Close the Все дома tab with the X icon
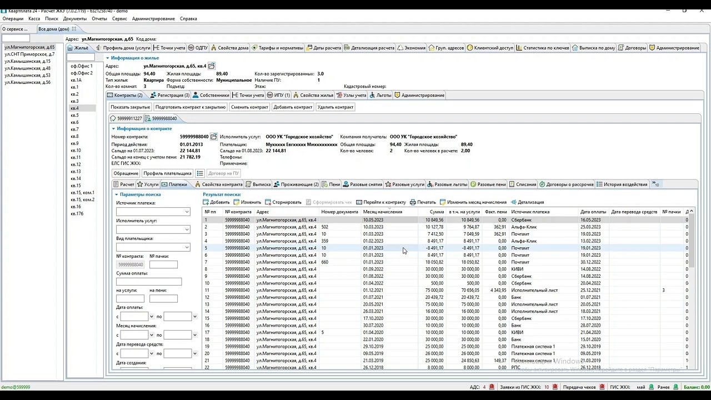This screenshot has height=400, width=711. click(74, 29)
